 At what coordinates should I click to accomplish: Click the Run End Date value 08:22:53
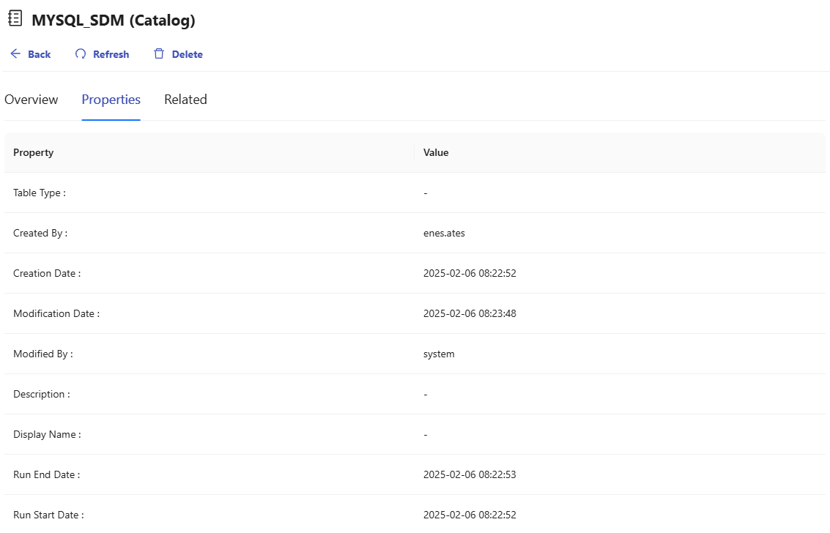pos(470,474)
